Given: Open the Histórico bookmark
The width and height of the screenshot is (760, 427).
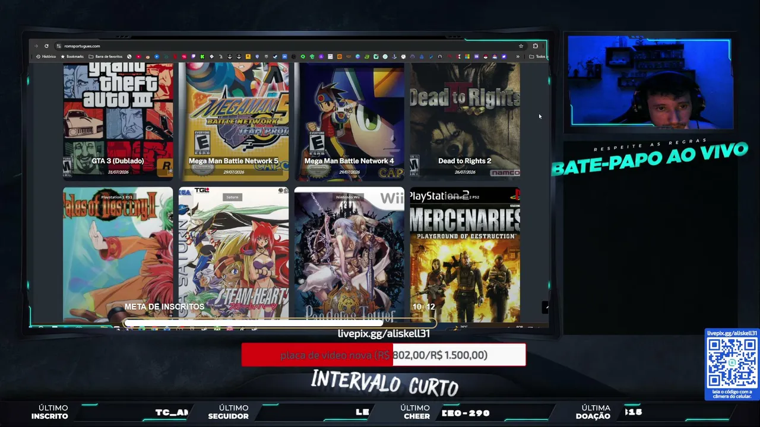Looking at the screenshot, I should tap(46, 57).
